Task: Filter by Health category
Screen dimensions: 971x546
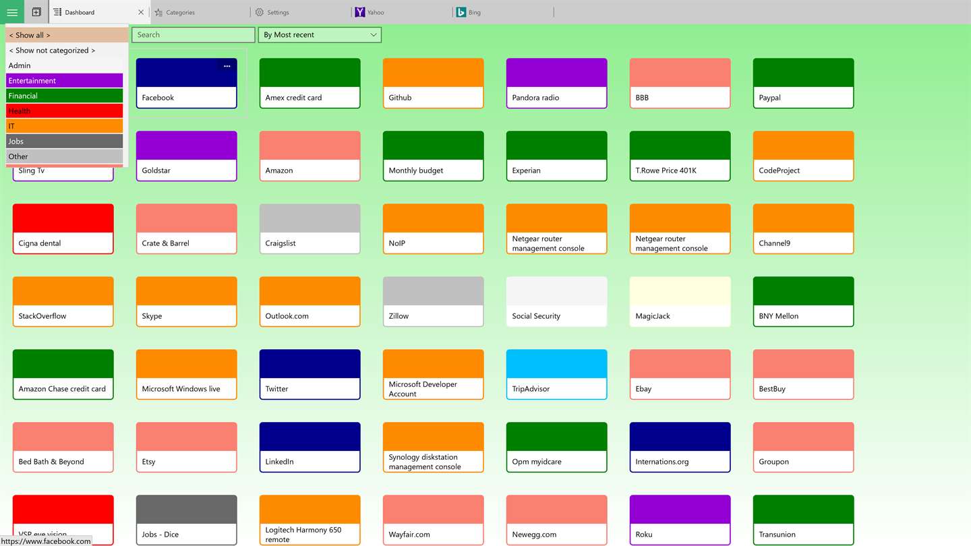Action: (65, 111)
